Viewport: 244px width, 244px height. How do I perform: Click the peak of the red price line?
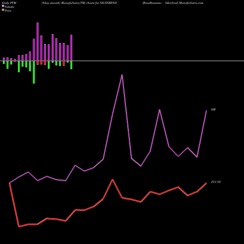(x=113, y=180)
